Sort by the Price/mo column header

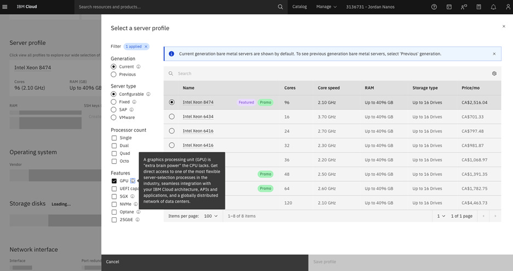pos(470,88)
